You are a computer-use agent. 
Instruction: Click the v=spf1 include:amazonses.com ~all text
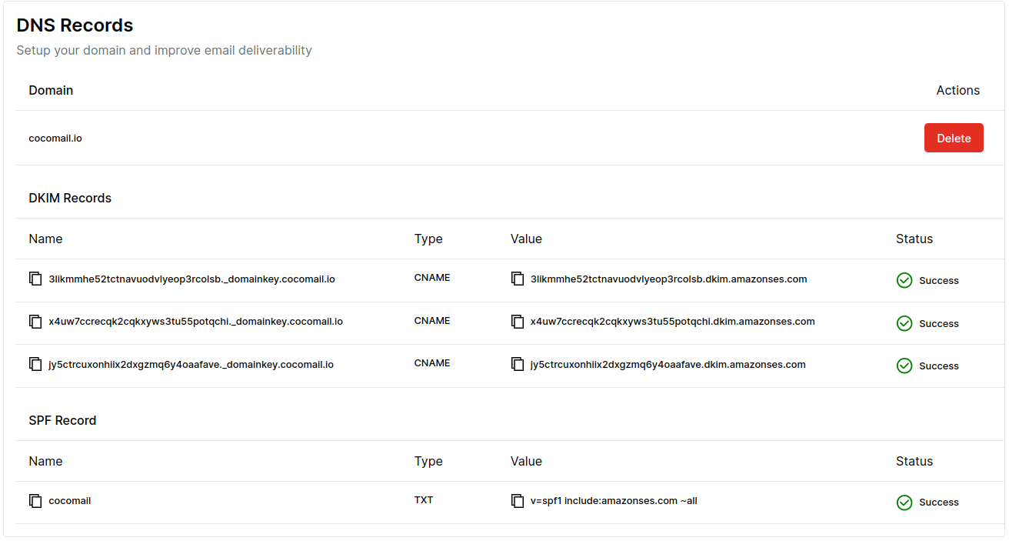[x=614, y=501]
